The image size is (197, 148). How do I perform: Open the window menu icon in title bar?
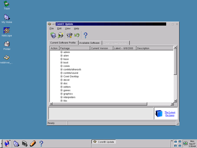tap(49, 24)
